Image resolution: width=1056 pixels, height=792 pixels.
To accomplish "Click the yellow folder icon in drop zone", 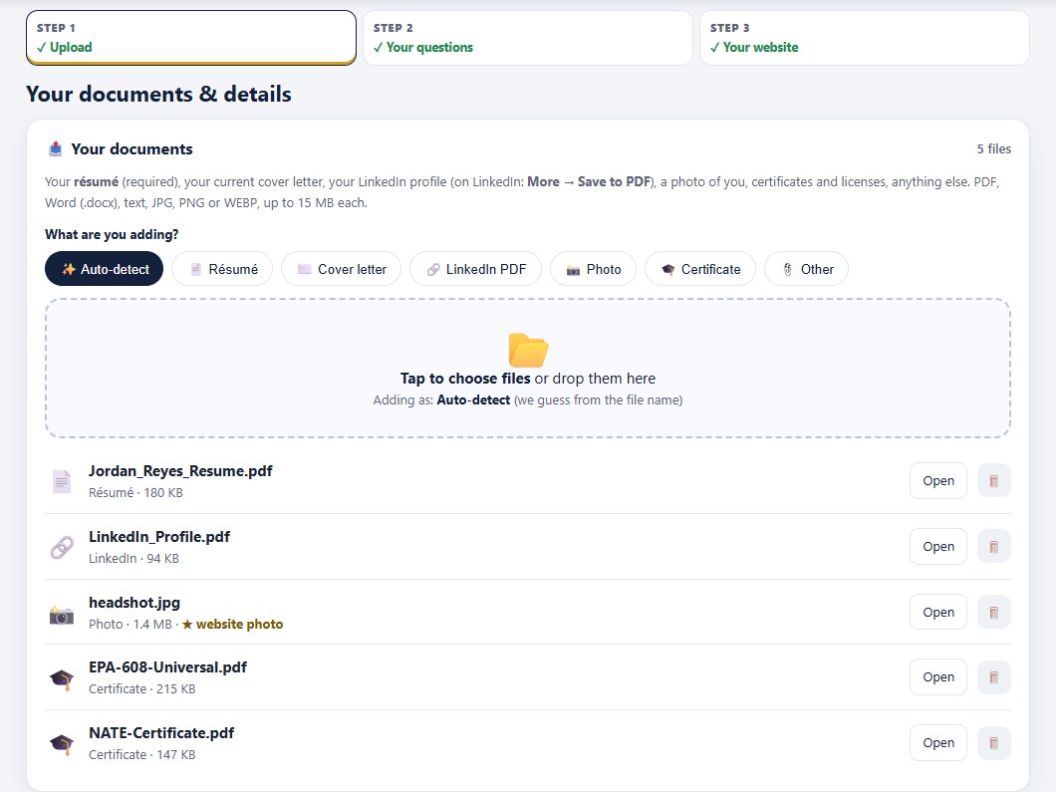I will coord(529,350).
